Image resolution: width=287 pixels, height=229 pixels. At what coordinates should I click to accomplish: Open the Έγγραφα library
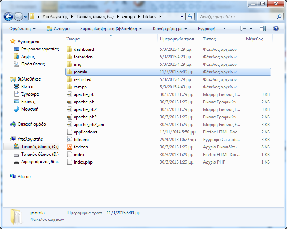30,94
